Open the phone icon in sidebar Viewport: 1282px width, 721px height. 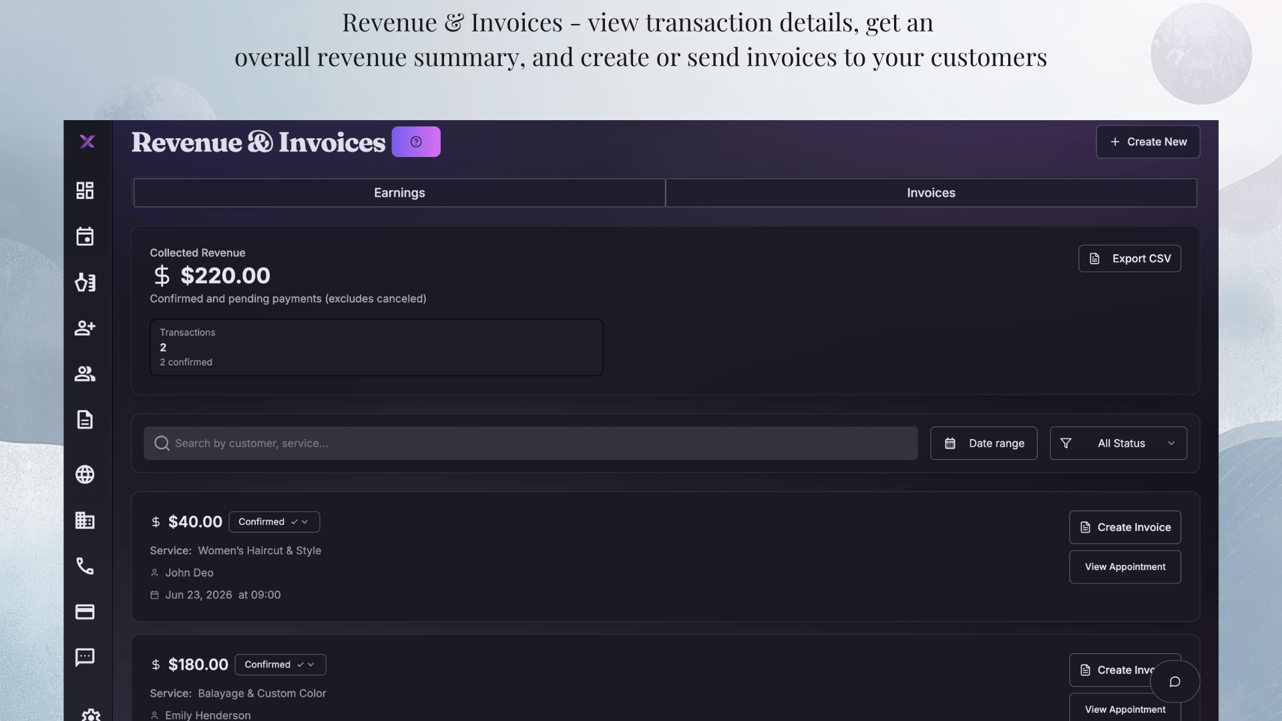coord(85,566)
